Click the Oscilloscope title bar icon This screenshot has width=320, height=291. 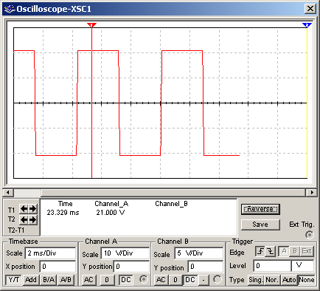(x=10, y=9)
